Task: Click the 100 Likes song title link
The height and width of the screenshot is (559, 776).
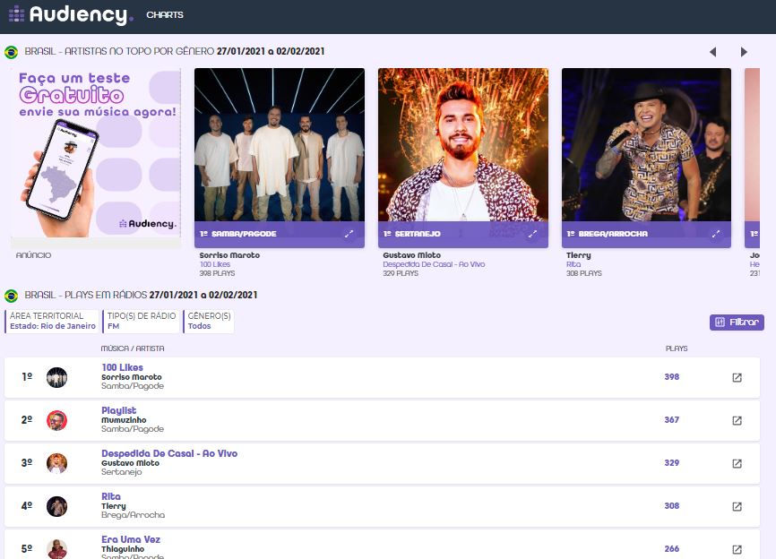Action: [x=122, y=367]
